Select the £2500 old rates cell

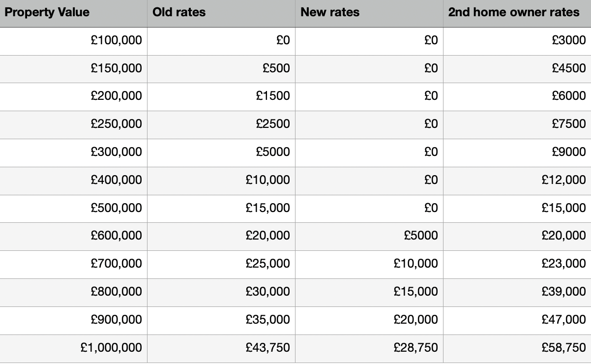coord(221,125)
